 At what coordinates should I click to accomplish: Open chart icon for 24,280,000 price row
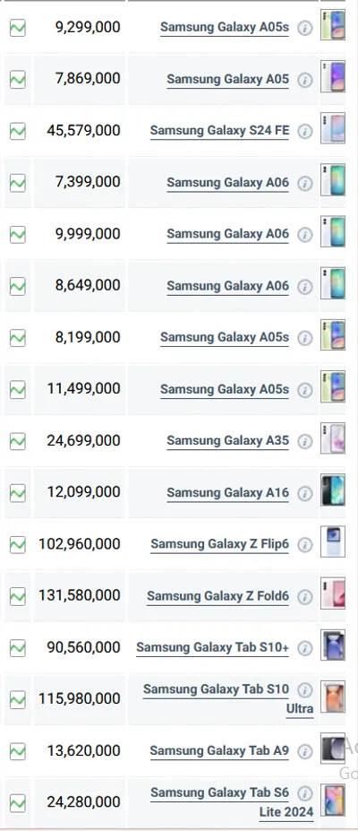click(17, 803)
